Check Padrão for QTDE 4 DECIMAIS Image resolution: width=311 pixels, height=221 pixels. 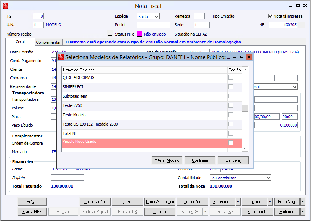(x=231, y=77)
